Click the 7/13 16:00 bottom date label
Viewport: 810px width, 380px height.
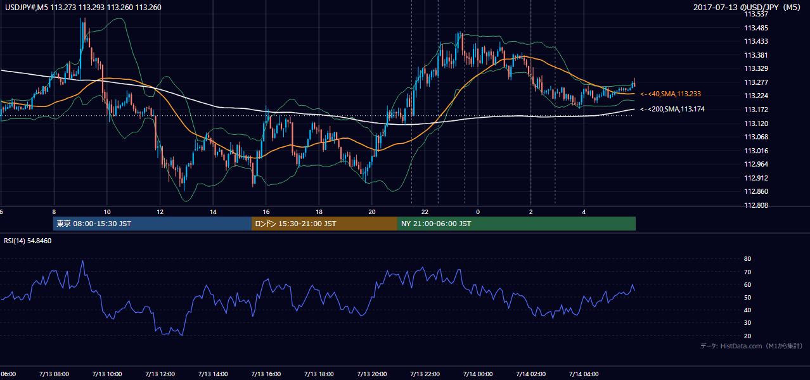266,374
